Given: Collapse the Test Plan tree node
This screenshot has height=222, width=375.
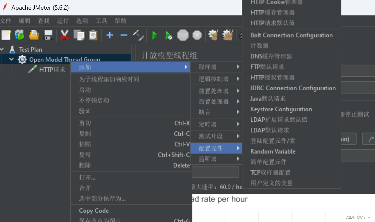Looking at the screenshot, I should (x=2, y=49).
